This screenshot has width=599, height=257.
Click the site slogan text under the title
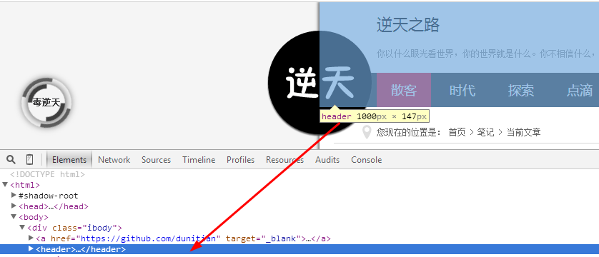(x=487, y=54)
